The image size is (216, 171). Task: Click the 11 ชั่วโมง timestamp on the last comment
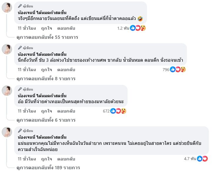pos(27,159)
